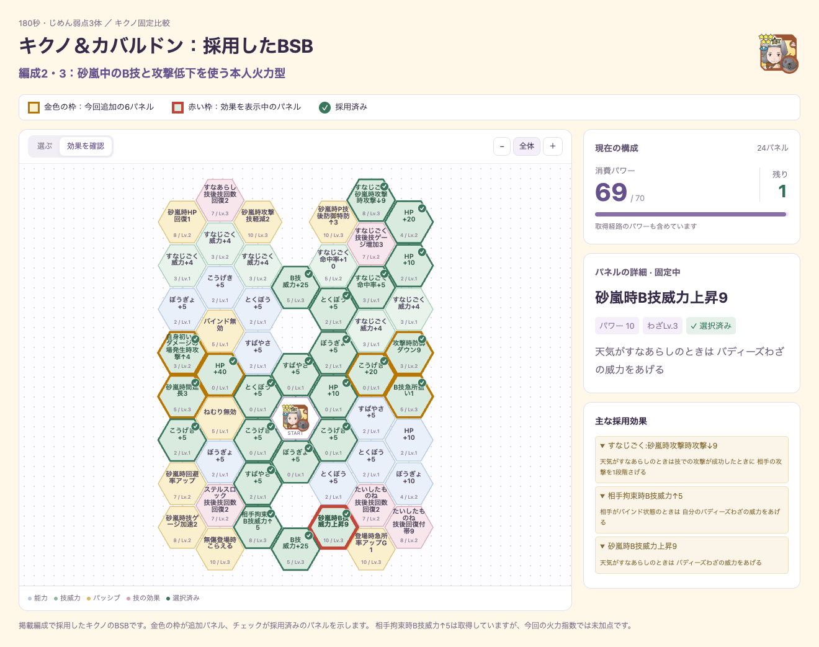Select the 砂嵐時攻撃技軽減2 hex panel
Image resolution: width=819 pixels, height=647 pixels.
click(258, 222)
